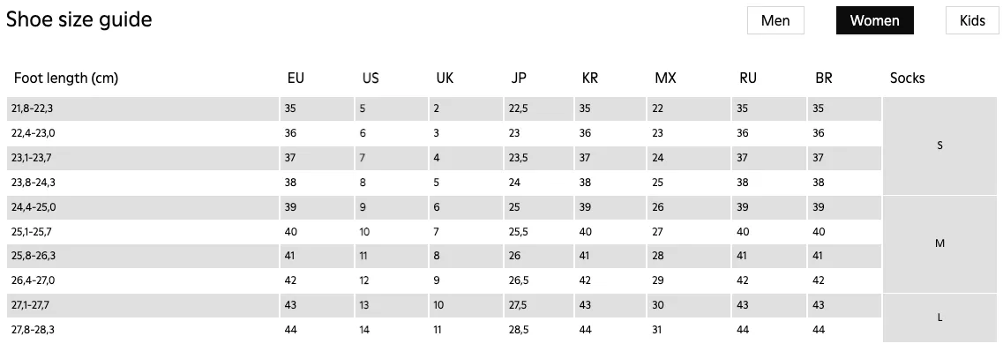
Task: Select JP value 28,5 in last row
Action: point(518,330)
